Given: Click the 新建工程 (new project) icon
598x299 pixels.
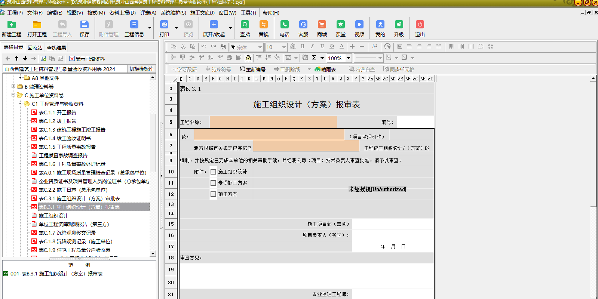Looking at the screenshot, I should [12, 25].
